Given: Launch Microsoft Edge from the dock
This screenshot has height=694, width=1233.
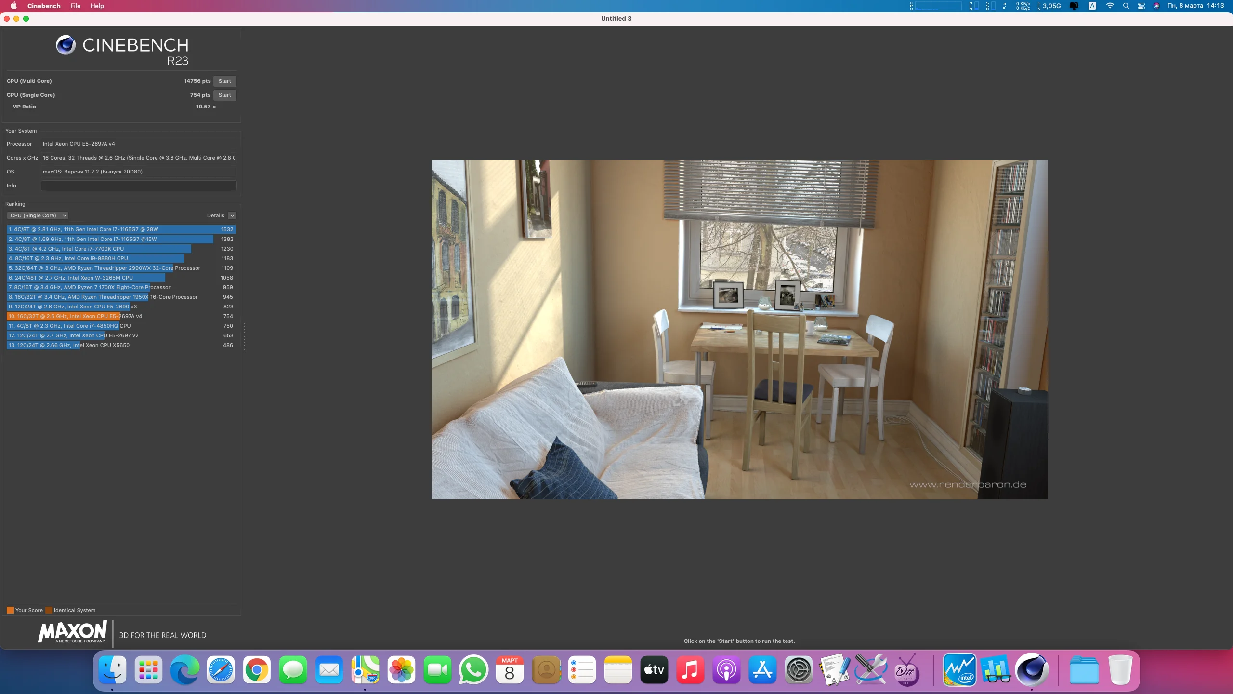Looking at the screenshot, I should point(184,669).
